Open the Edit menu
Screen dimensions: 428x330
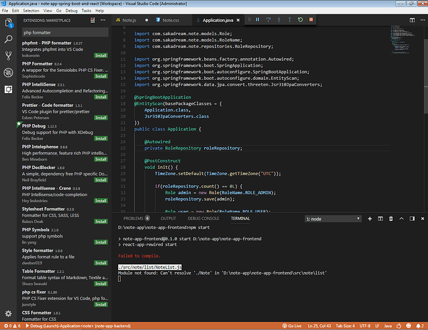(16, 11)
